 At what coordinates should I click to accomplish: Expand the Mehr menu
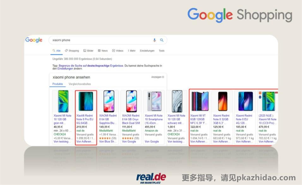click(132, 51)
